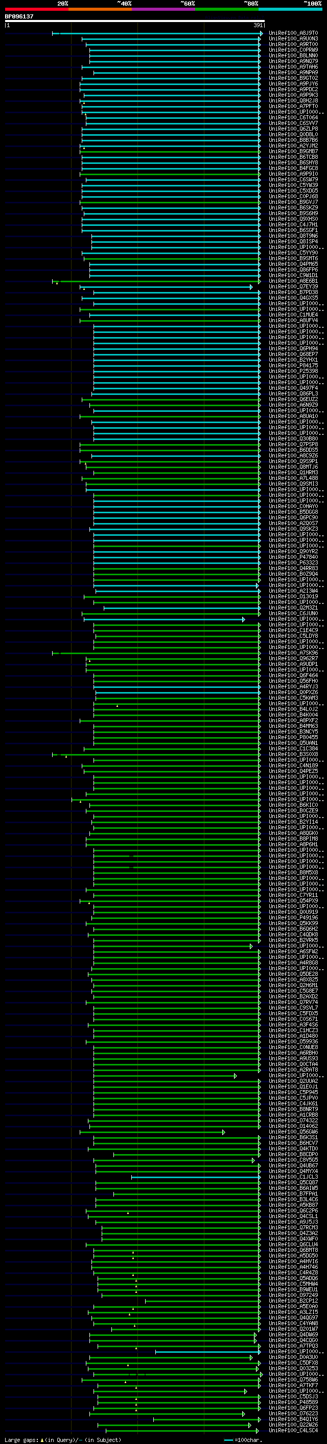Click the UniRef100_Q54PX9 subject name

click(293, 902)
